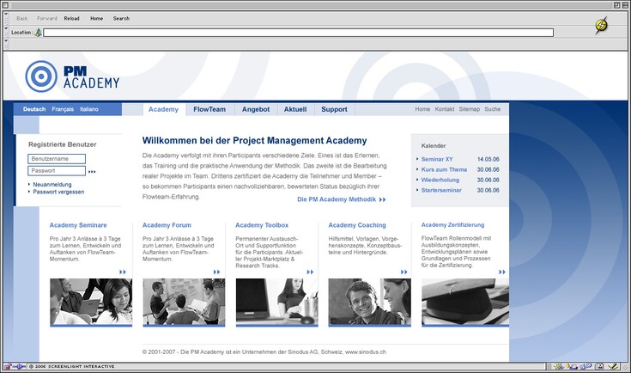
Task: Switch to the Academy tab
Action: 163,109
